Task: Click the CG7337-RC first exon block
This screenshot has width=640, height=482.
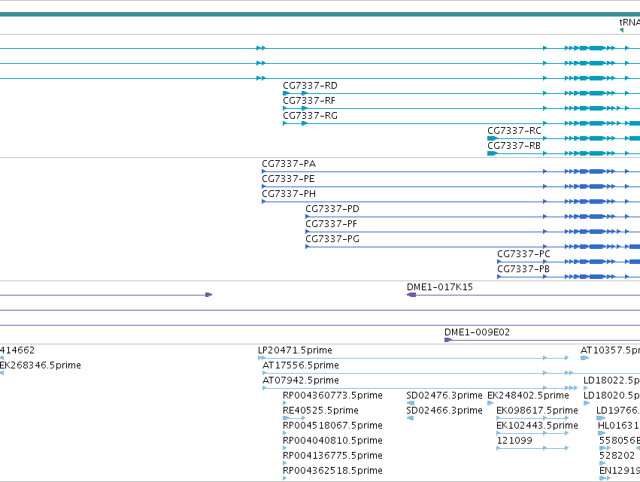Action: pos(493,138)
